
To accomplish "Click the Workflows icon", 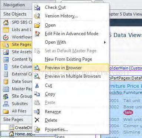I will point(6,37).
